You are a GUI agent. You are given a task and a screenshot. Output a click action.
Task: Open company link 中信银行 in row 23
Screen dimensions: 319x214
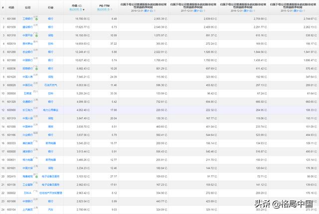click(27, 202)
